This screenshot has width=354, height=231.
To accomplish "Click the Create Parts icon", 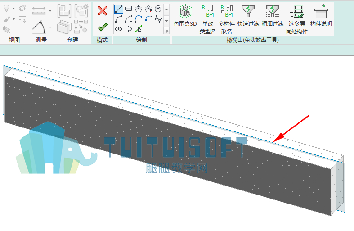I will click(x=81, y=10).
